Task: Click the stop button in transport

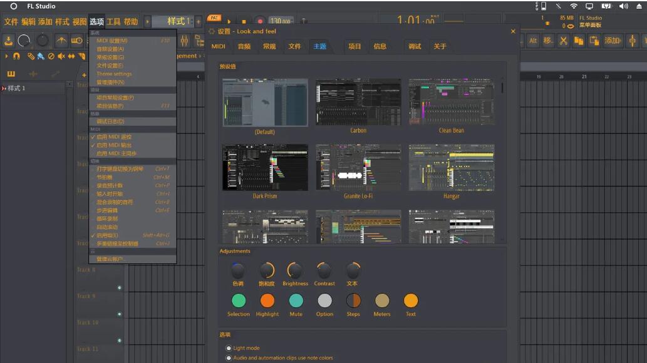Action: (244, 21)
